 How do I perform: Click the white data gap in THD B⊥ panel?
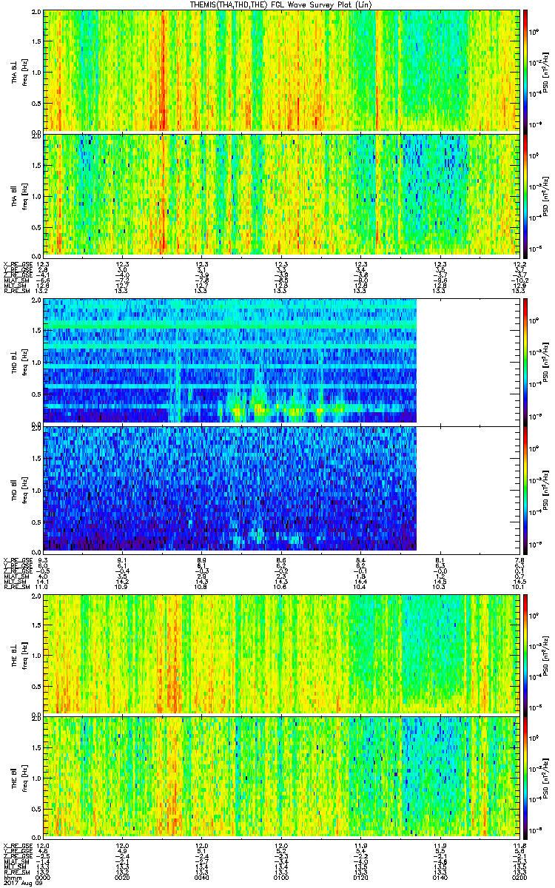[468, 361]
